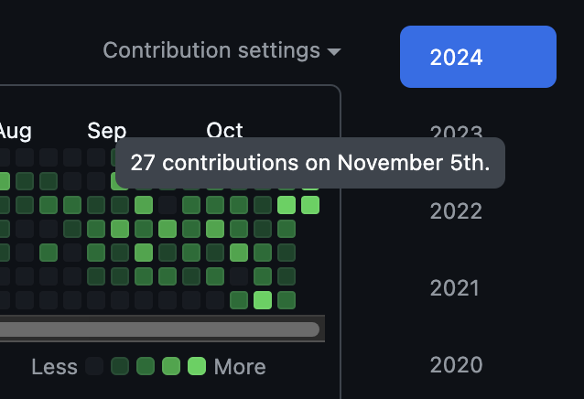Screen dimensions: 584x399
Task: Click the 'Less' legend label
Action: point(54,367)
